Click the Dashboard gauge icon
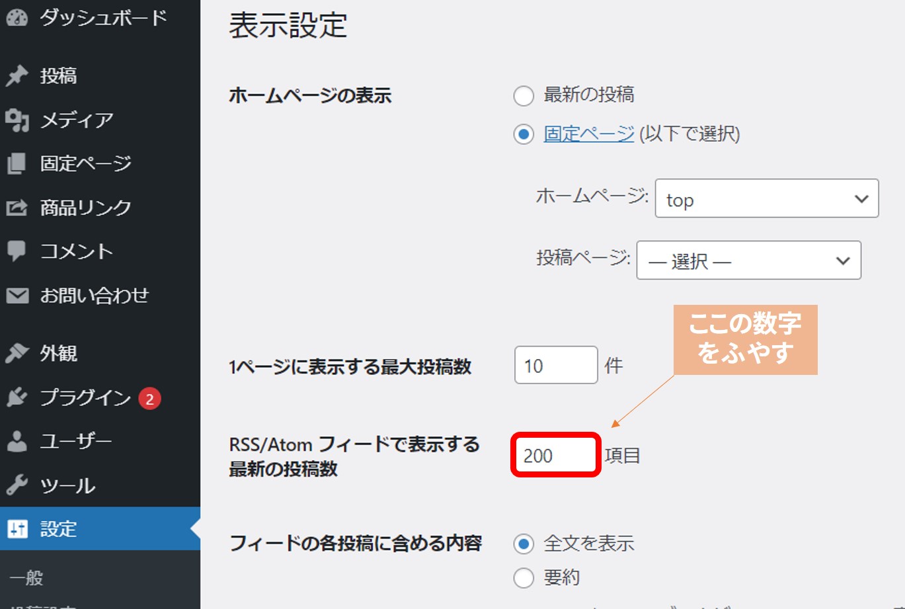The image size is (905, 609). pyautogui.click(x=17, y=18)
